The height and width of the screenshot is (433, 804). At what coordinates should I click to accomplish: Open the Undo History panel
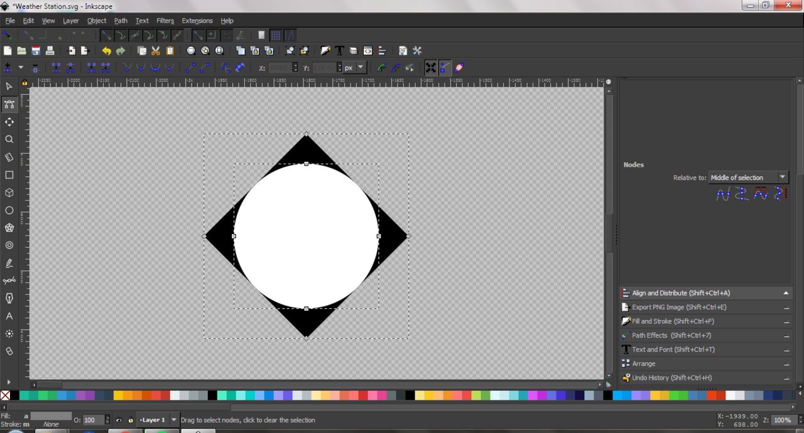pos(706,378)
